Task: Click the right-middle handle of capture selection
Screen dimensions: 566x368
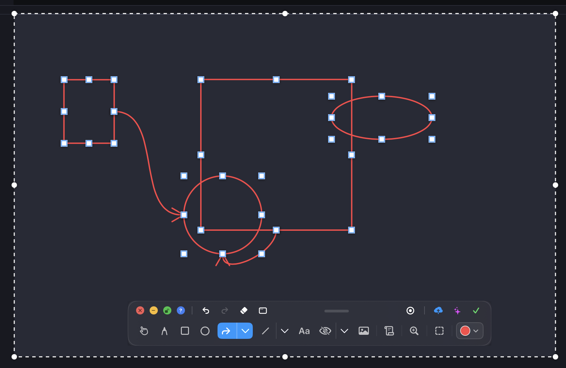Action: coord(555,185)
